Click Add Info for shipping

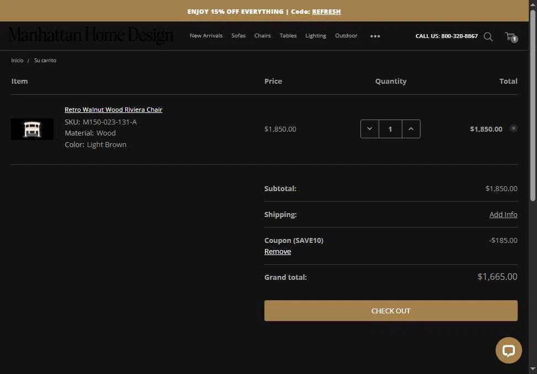(503, 214)
